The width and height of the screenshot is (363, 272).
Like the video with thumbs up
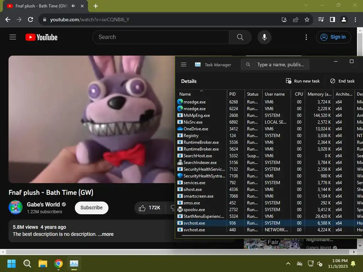tap(150, 208)
